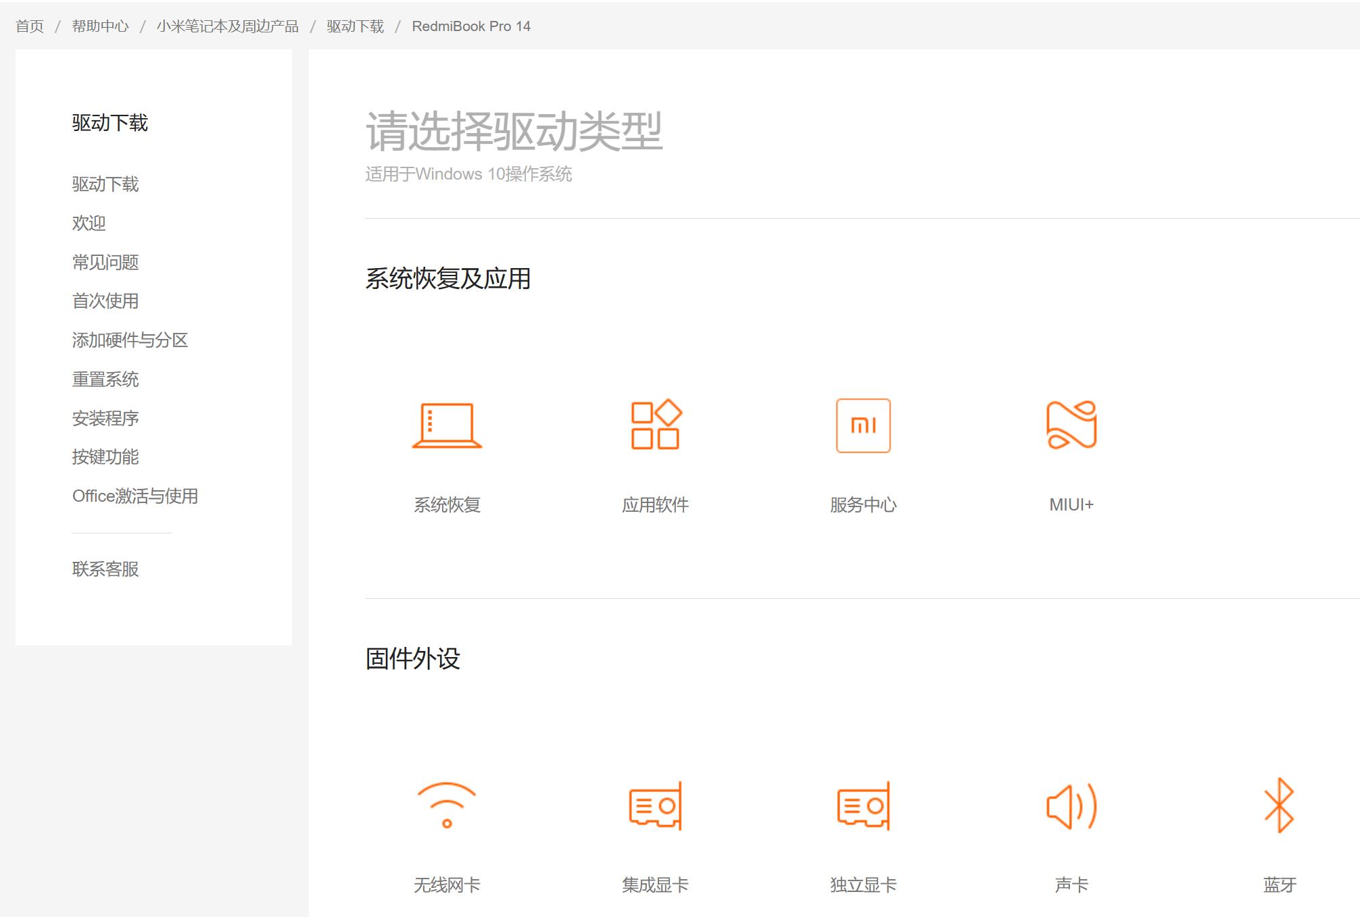Select 添加硬件与分区 in the sidebar
Screen dimensions: 1360x917
(130, 340)
